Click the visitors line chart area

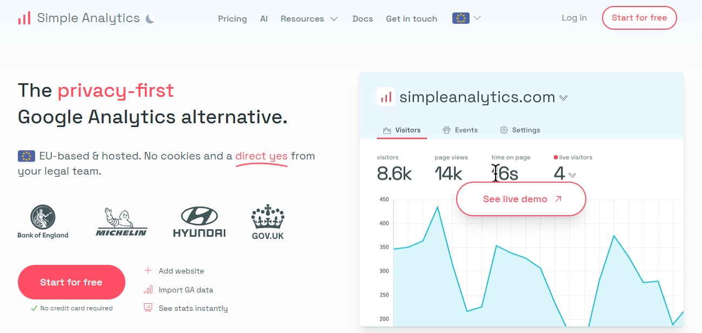(538, 262)
